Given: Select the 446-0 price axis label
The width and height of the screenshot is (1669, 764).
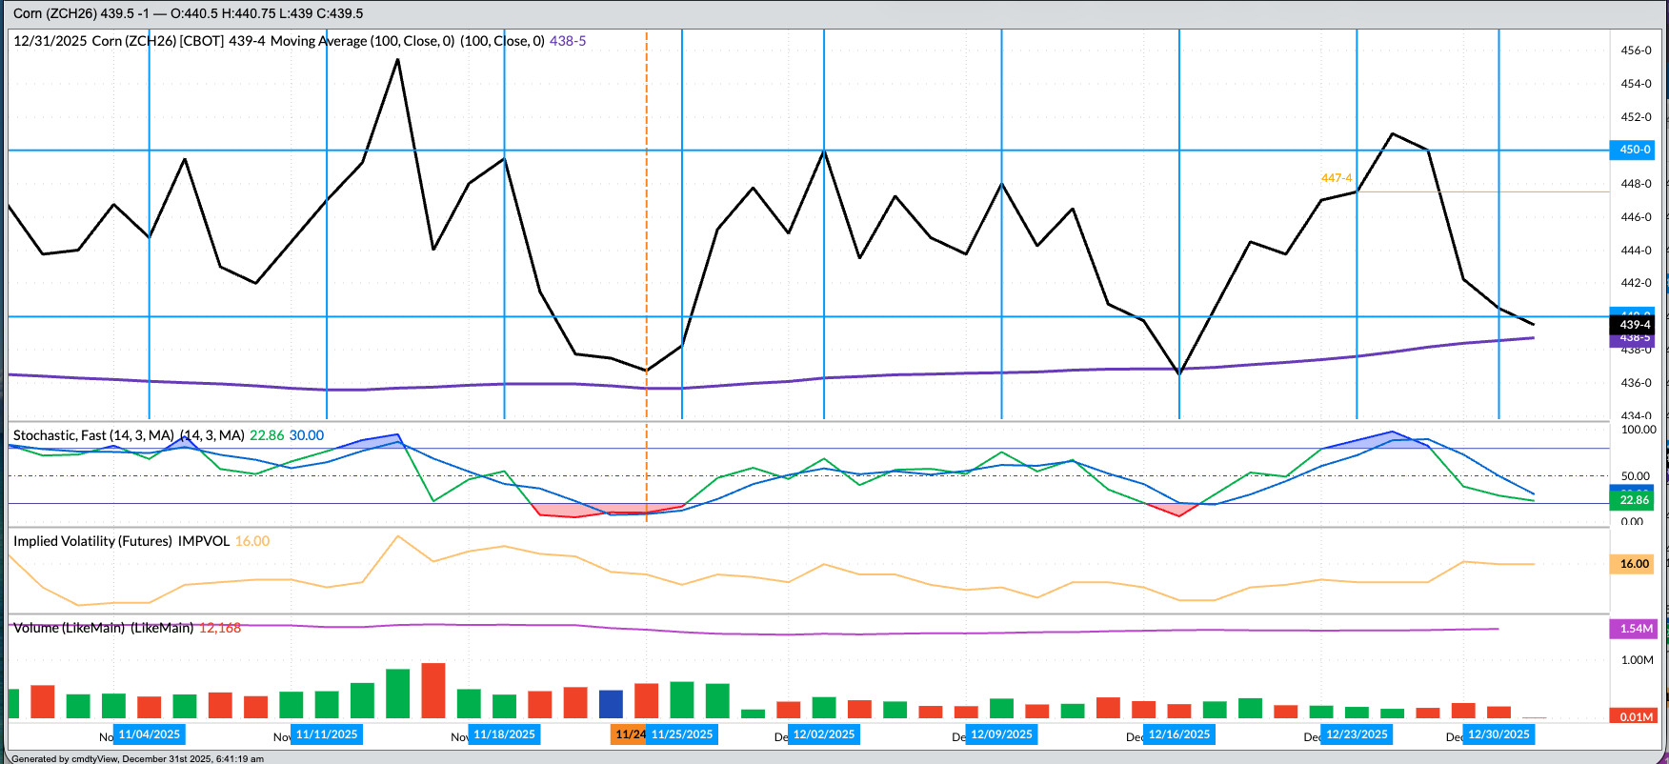Looking at the screenshot, I should coord(1636,217).
